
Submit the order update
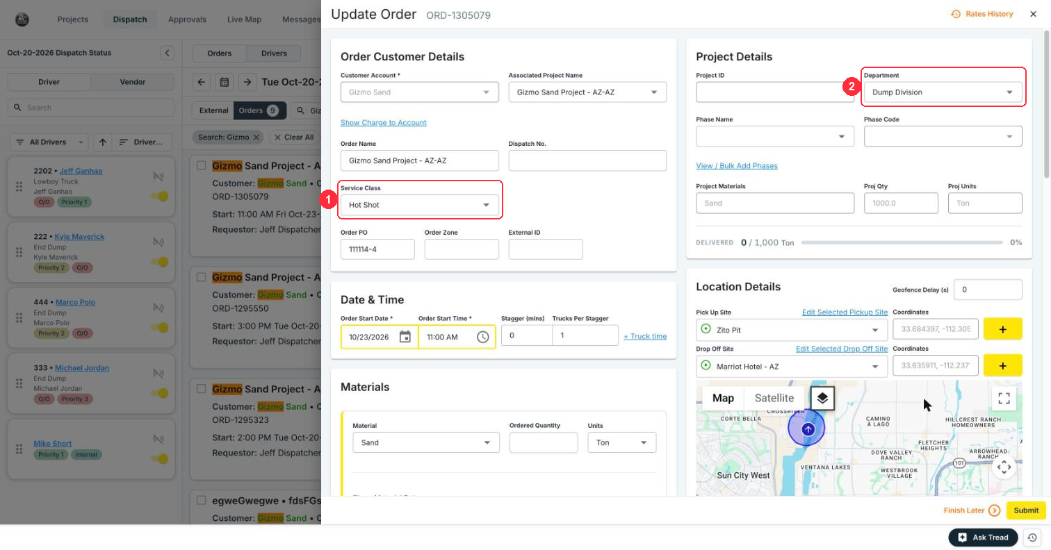[1026, 510]
